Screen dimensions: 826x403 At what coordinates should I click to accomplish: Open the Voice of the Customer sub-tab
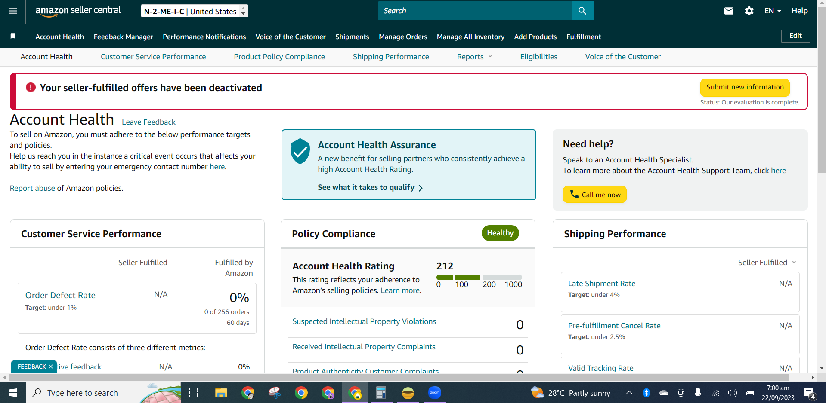[623, 57]
